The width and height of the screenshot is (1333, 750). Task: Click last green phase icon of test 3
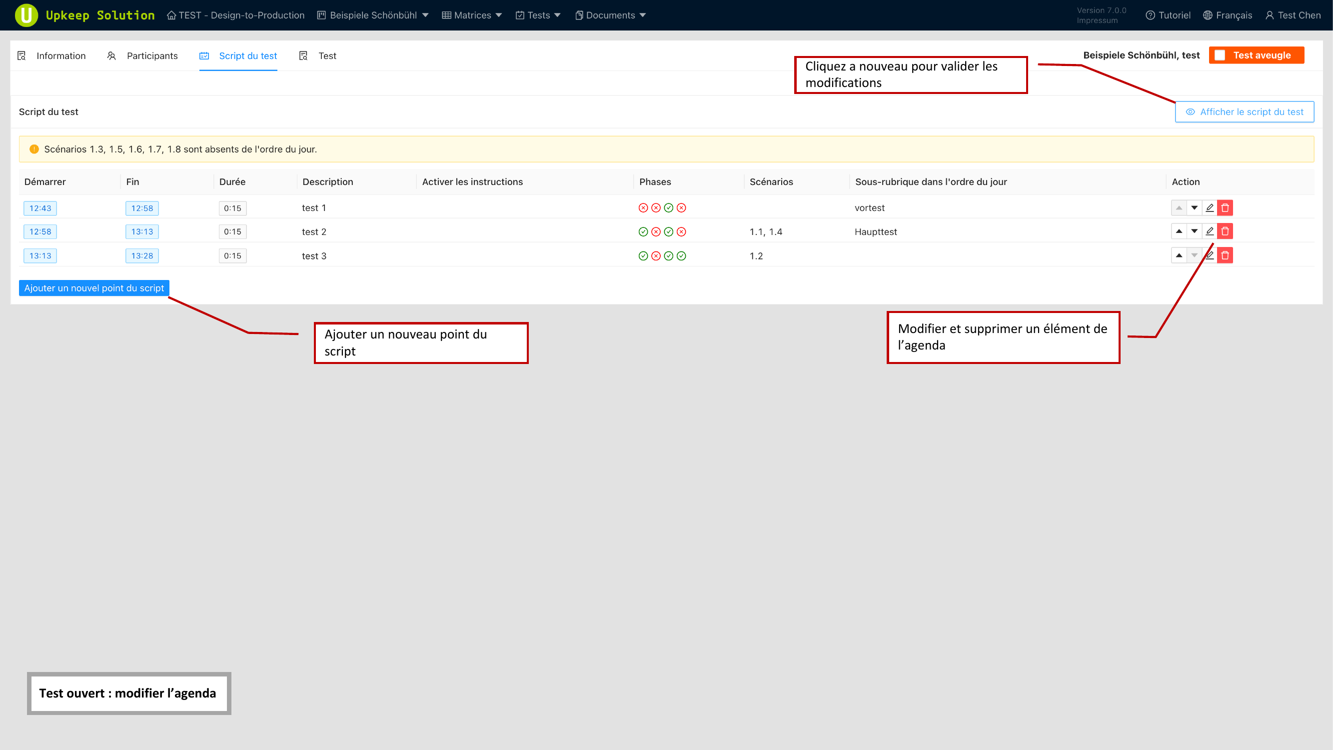[x=682, y=255]
